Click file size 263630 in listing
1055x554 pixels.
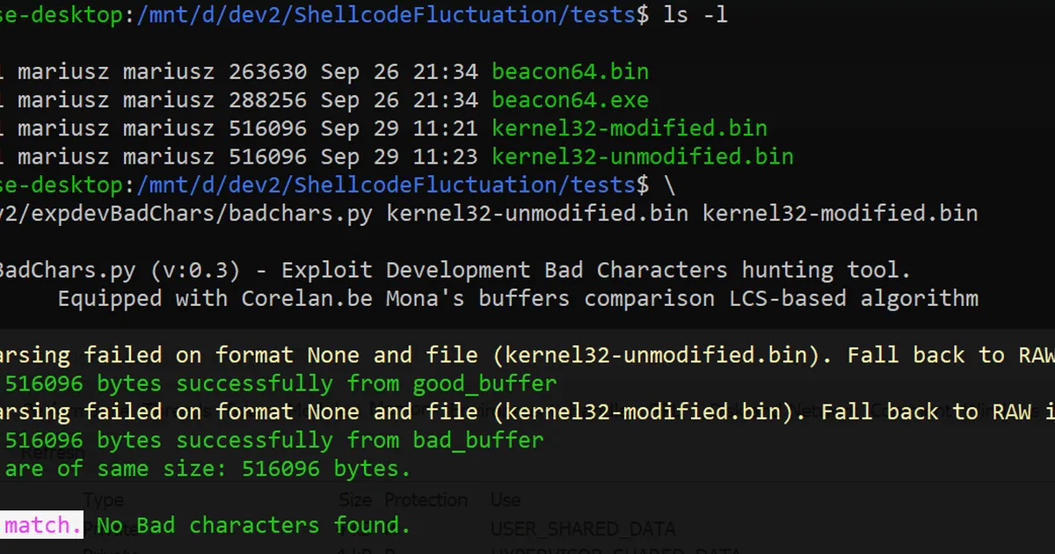tap(267, 71)
